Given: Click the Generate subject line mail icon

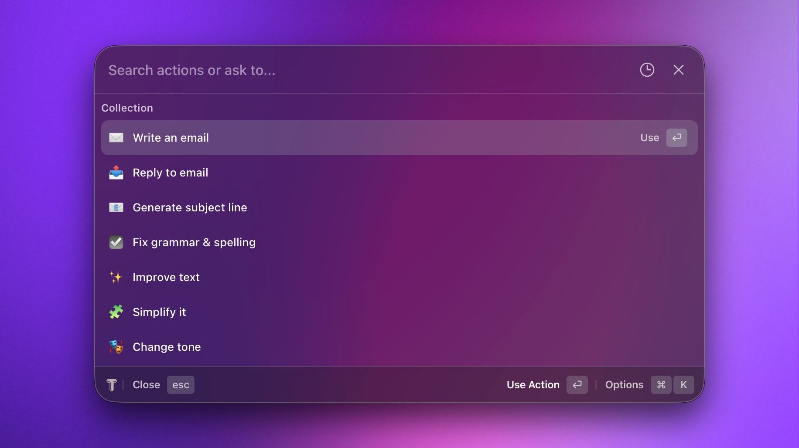Looking at the screenshot, I should (116, 207).
